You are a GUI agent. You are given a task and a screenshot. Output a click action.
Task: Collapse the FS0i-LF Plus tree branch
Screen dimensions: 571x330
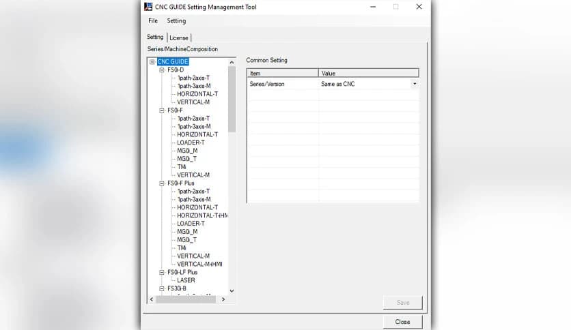pyautogui.click(x=162, y=272)
